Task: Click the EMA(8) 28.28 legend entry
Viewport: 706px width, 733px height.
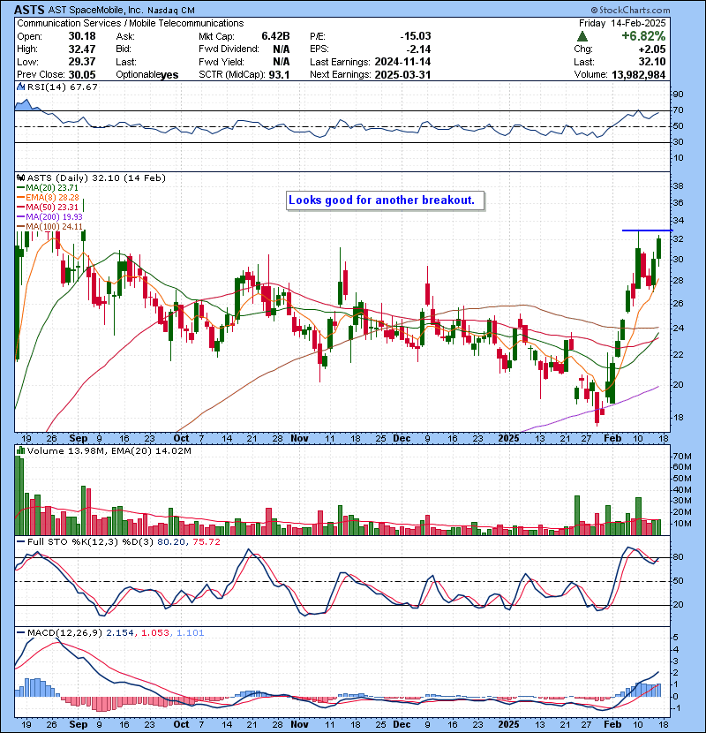Action: pyautogui.click(x=52, y=197)
